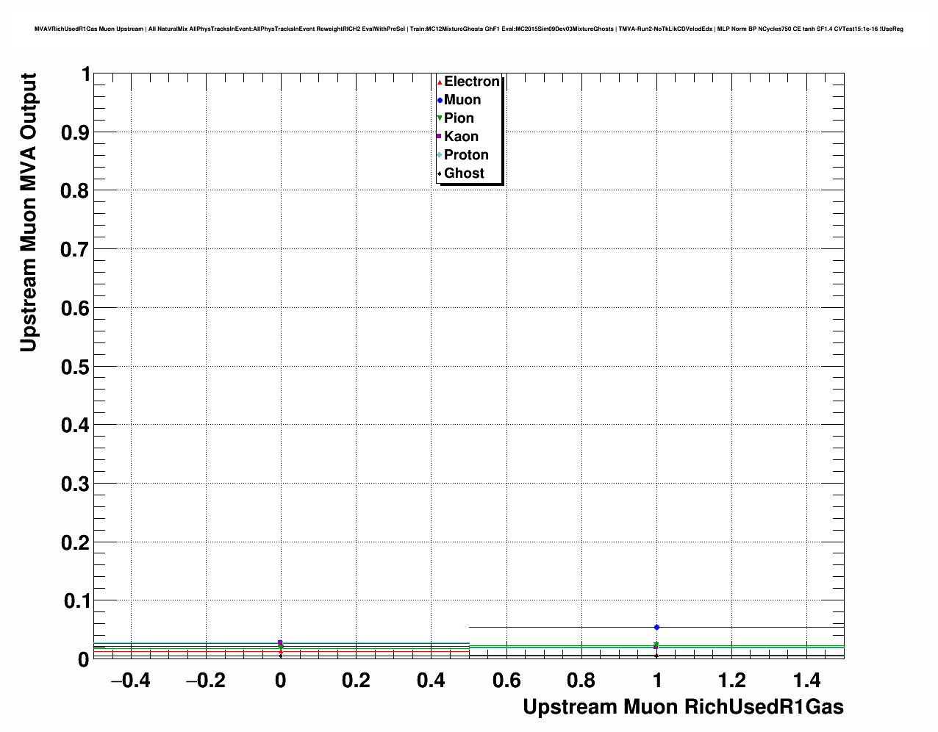Select the 'Muon' legend text label
Image resolution: width=938 pixels, height=732 pixels.
click(462, 100)
